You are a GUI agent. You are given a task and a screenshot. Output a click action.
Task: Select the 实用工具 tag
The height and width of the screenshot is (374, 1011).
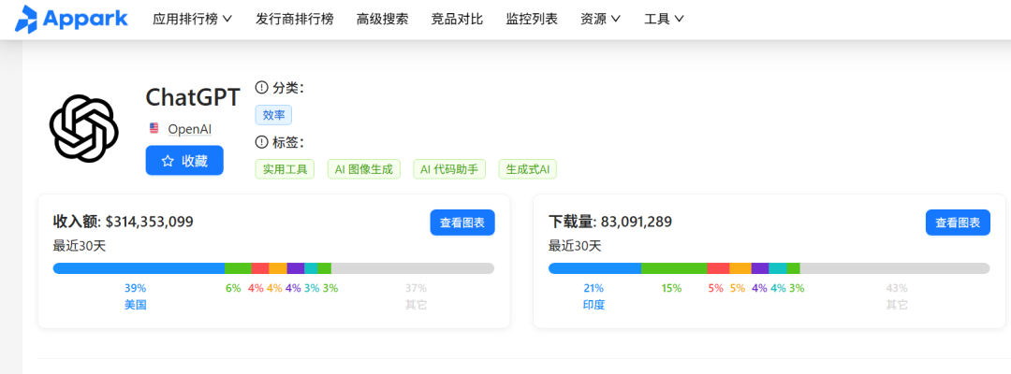pos(285,169)
